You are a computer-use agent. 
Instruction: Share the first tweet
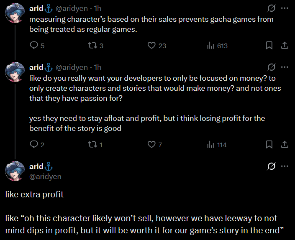284,46
